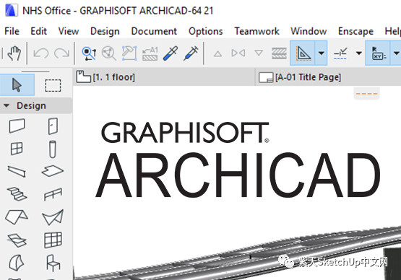This screenshot has width=401, height=280.
Task: Open the Tracker options dropdown arrow
Action: [396, 53]
